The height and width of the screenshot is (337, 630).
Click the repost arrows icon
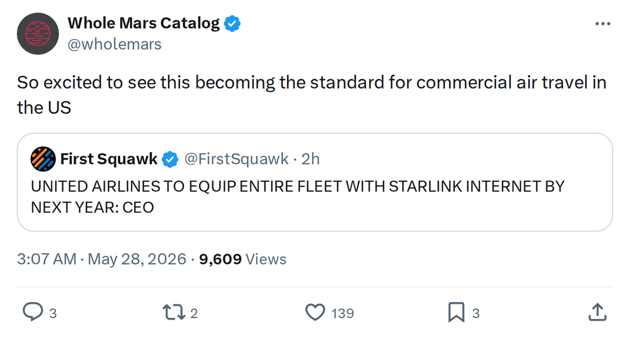173,313
